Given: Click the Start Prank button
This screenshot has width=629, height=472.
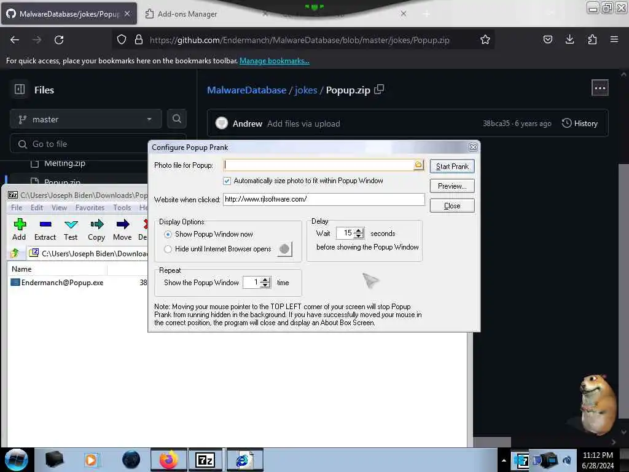Looking at the screenshot, I should pos(452,167).
